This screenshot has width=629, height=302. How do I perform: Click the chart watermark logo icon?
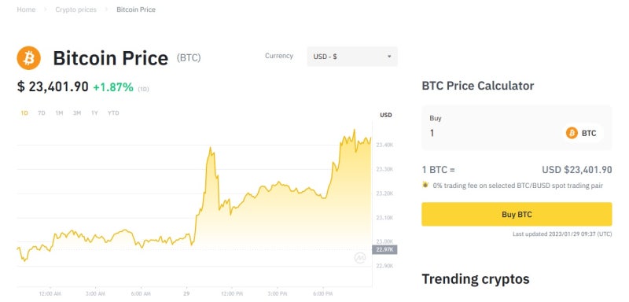[360, 258]
